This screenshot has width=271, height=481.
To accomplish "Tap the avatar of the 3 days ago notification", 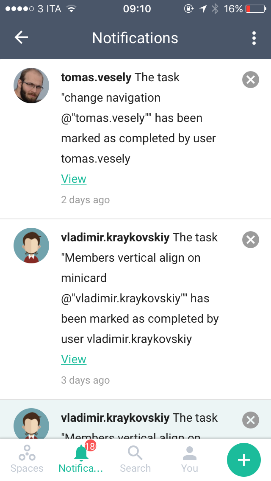I will click(31, 246).
